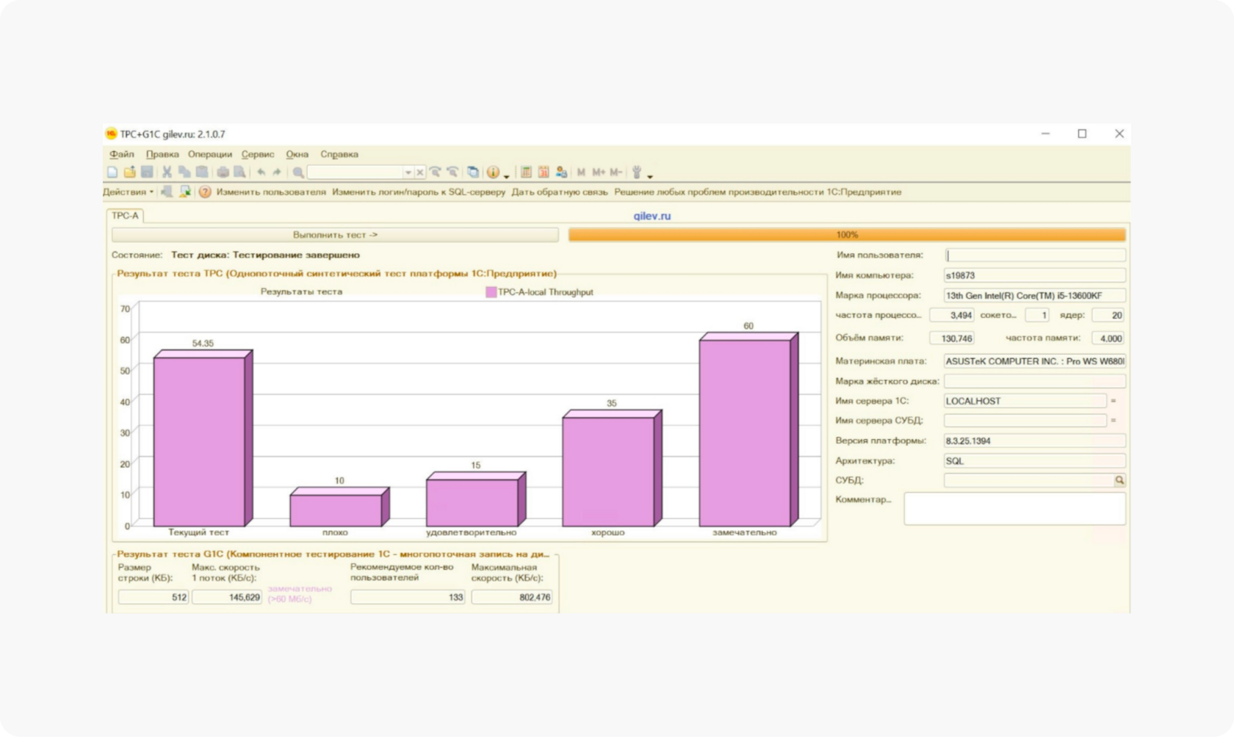Click the windows list icon
The width and height of the screenshot is (1234, 737).
[x=473, y=173]
